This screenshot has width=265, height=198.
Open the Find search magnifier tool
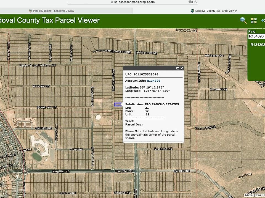point(243,20)
